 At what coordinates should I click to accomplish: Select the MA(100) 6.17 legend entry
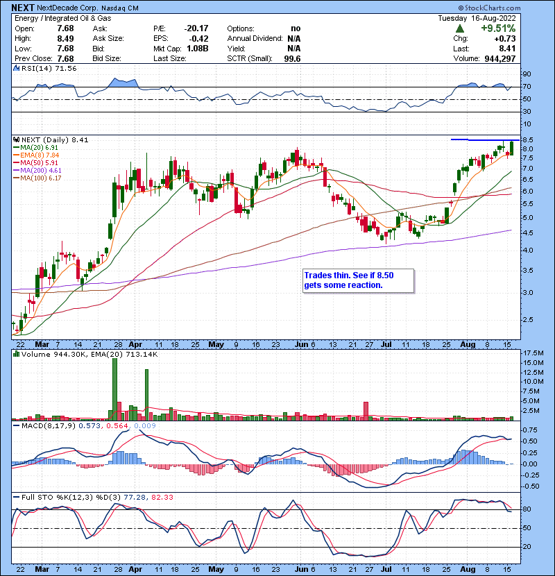[x=37, y=178]
